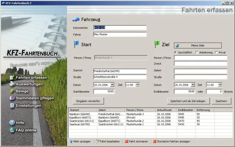Click the app icon in the title bar

tap(3, 3)
